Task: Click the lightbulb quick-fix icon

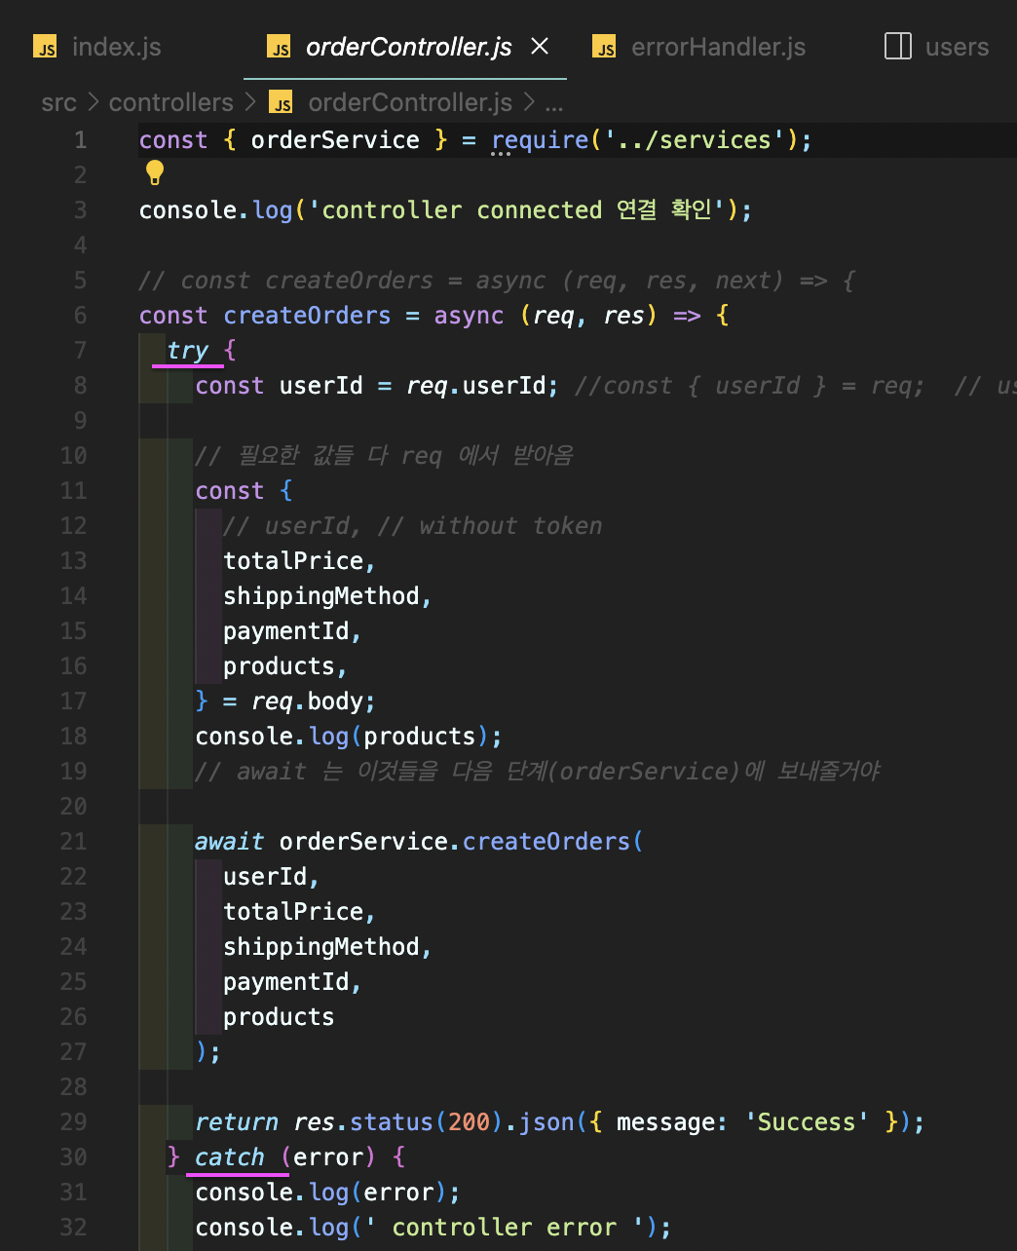Action: 155,173
